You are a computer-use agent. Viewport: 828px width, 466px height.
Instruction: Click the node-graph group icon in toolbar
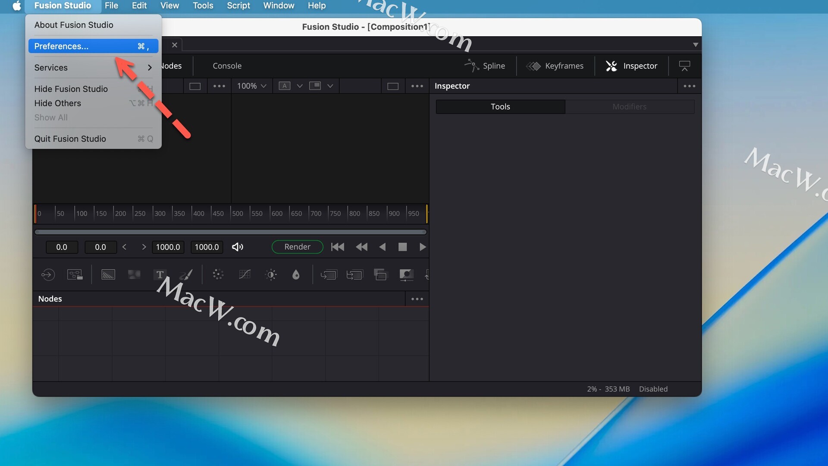pos(75,274)
